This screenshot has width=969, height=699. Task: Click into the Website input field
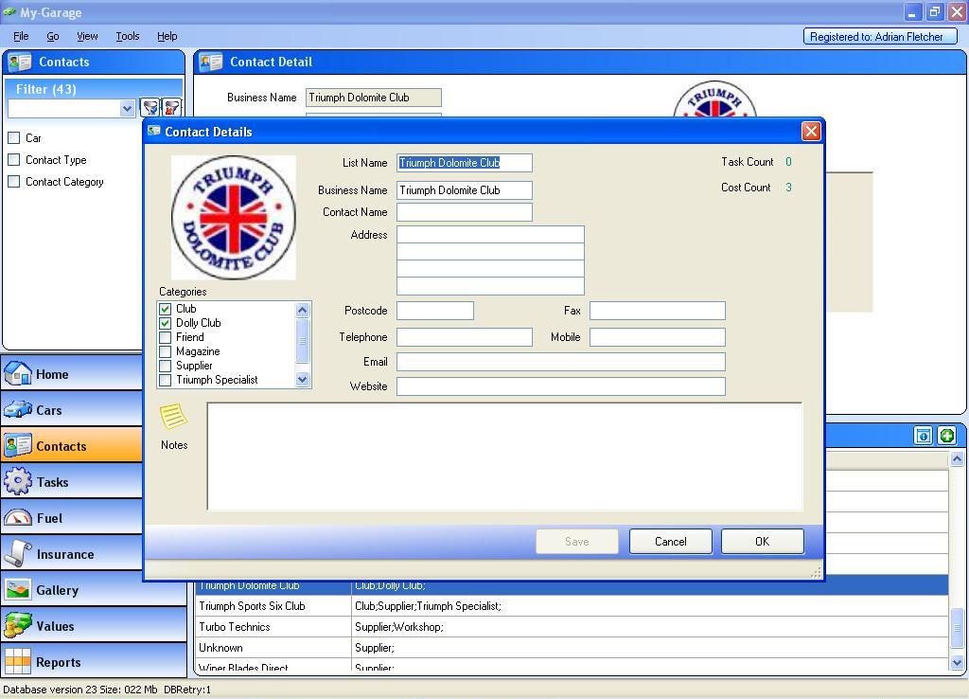click(560, 386)
